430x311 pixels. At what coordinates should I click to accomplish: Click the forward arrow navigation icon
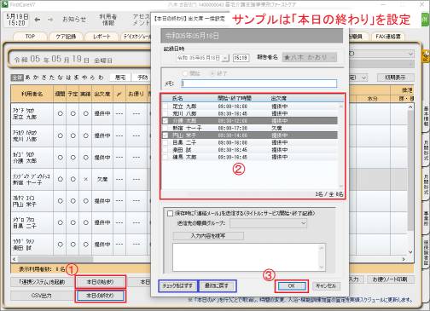coord(50,20)
